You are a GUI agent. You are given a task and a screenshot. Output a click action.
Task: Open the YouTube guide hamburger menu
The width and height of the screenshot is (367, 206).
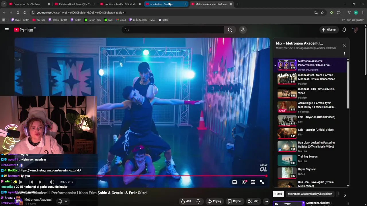click(x=7, y=30)
